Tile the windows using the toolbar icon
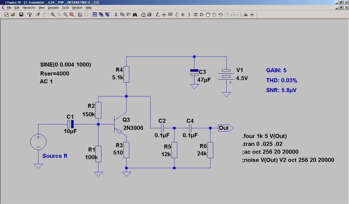Image resolution: width=349 pixels, height=204 pixels. point(95,15)
